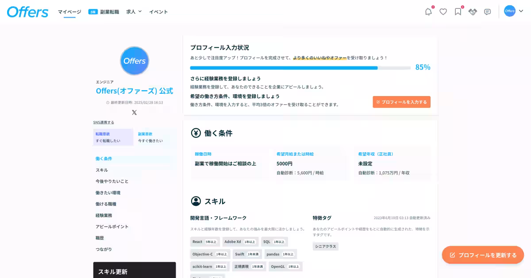This screenshot has height=278, width=531.
Task: Click the 働く条件 yen circle icon
Action: pyautogui.click(x=195, y=133)
